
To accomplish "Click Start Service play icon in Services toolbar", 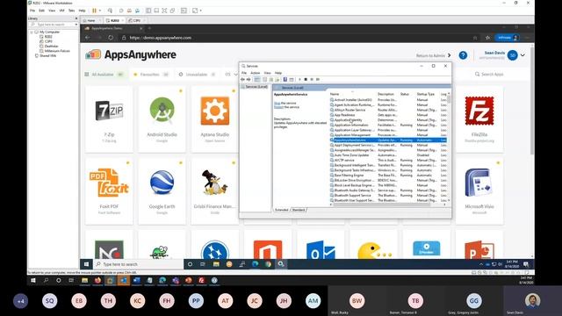I will tap(299, 79).
